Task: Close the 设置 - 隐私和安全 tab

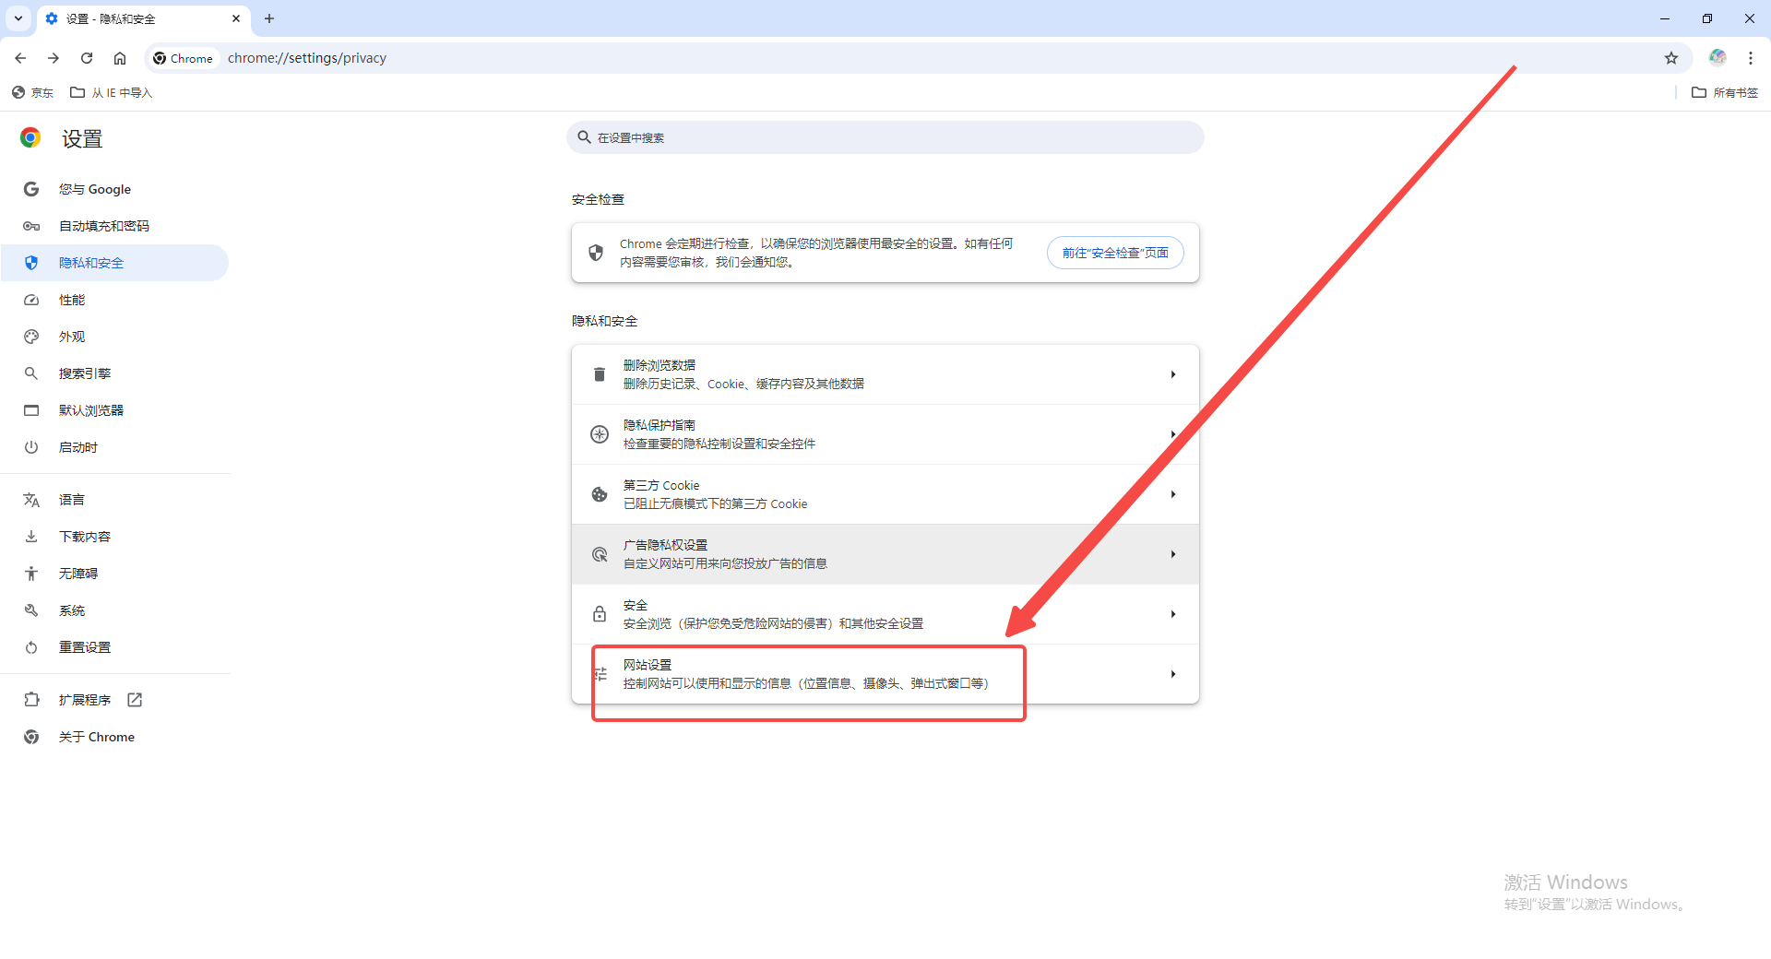Action: [x=236, y=18]
